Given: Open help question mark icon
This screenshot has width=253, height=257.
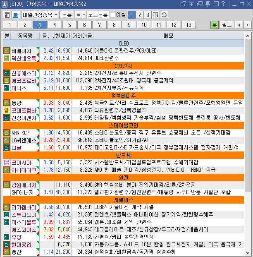Looking at the screenshot, I should pyautogui.click(x=223, y=4).
